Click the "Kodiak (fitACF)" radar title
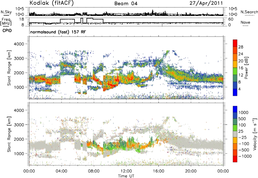Viewport: 258px width, 178px height. [x=52, y=3]
